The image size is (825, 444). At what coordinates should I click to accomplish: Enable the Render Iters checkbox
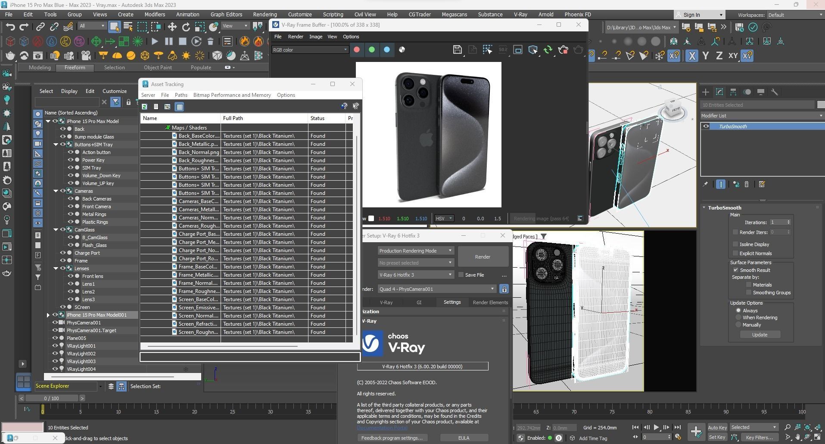click(735, 232)
